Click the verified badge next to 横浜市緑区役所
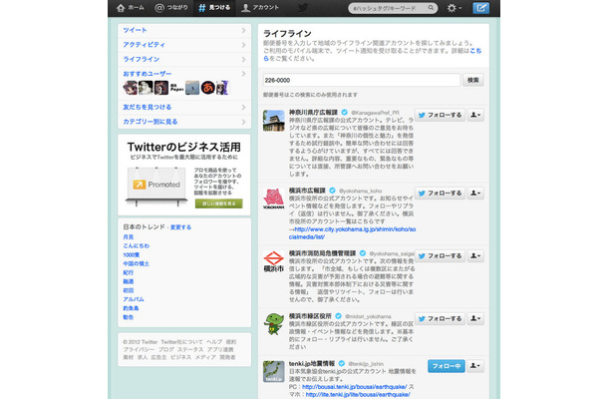The height and width of the screenshot is (399, 608). tap(338, 316)
